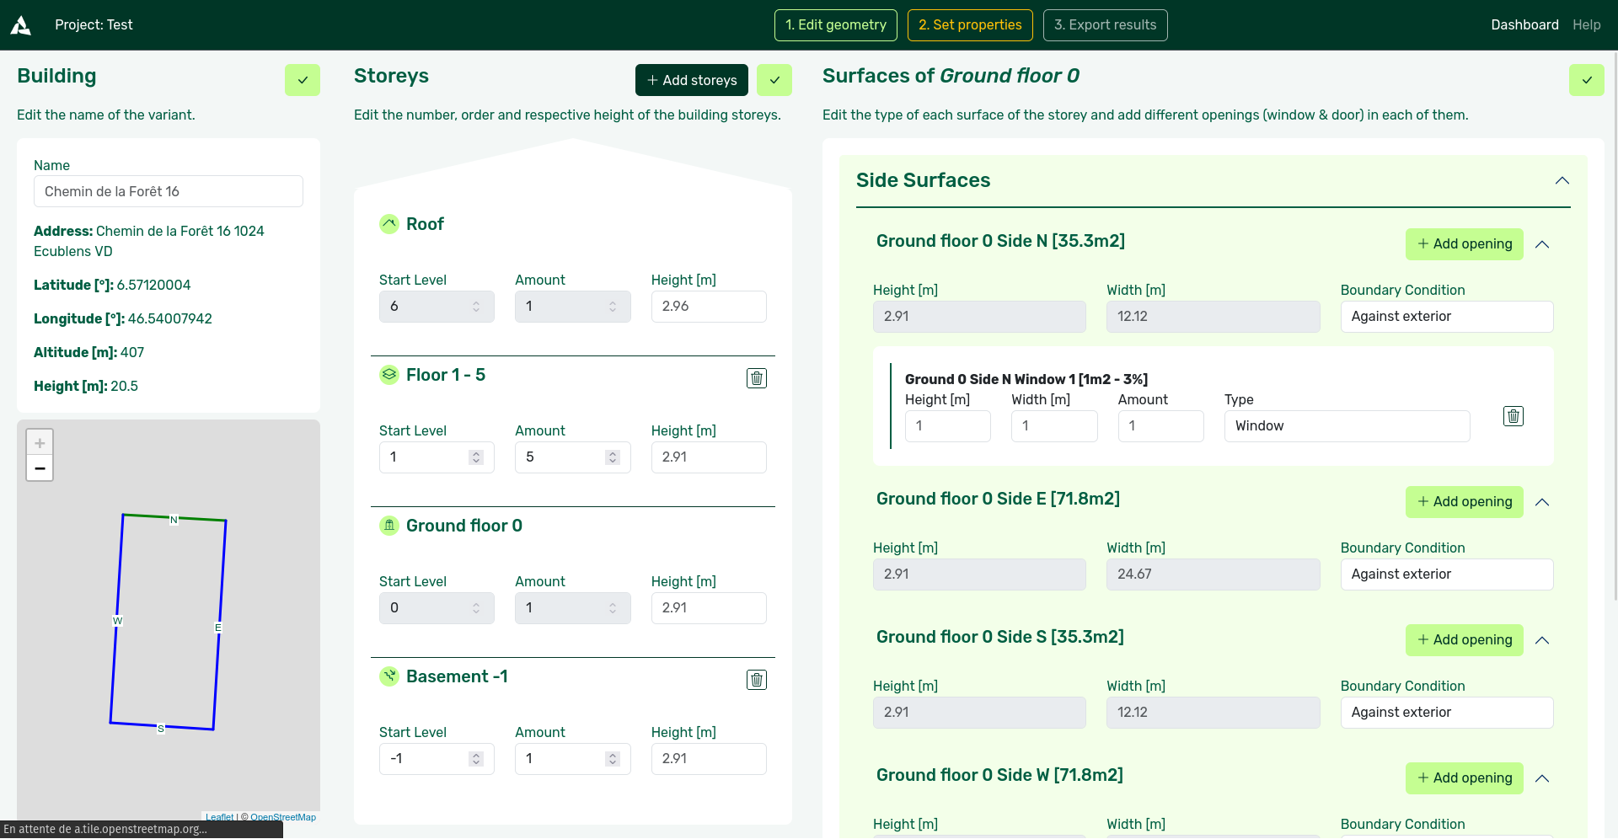Add opening to Side S surface
Screen dimensions: 1618x839
click(1464, 640)
